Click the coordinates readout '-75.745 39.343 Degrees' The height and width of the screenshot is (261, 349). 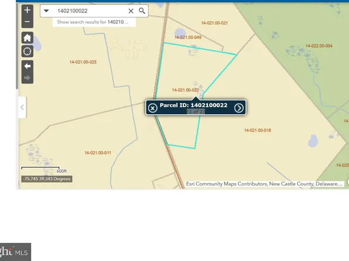click(47, 179)
